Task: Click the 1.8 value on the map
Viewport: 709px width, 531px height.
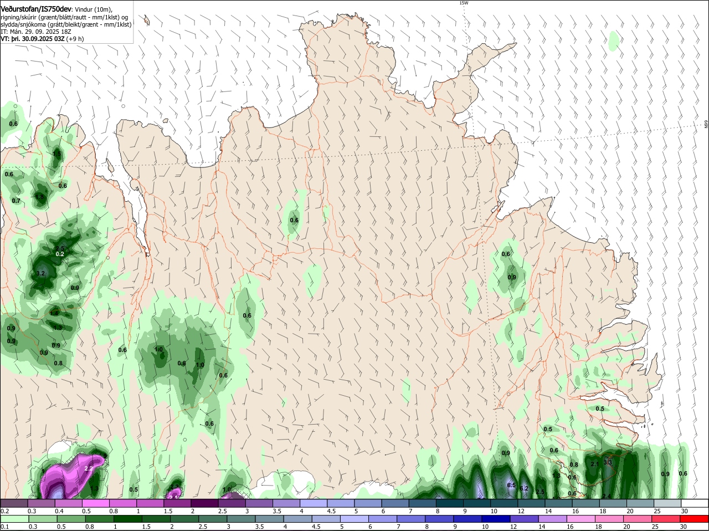Action: tap(39, 197)
